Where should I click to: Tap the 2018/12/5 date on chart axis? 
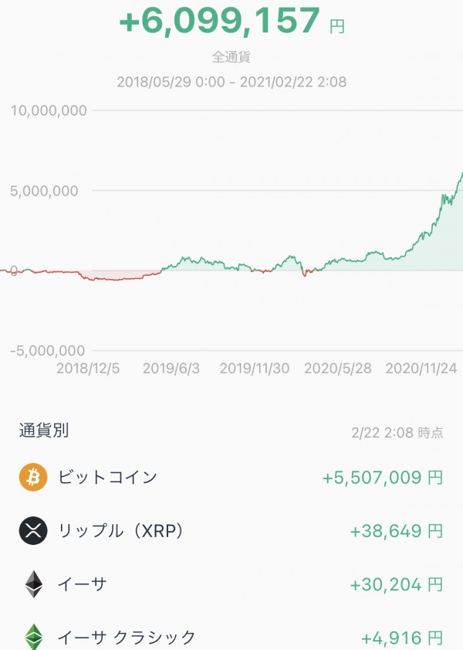[x=88, y=368]
